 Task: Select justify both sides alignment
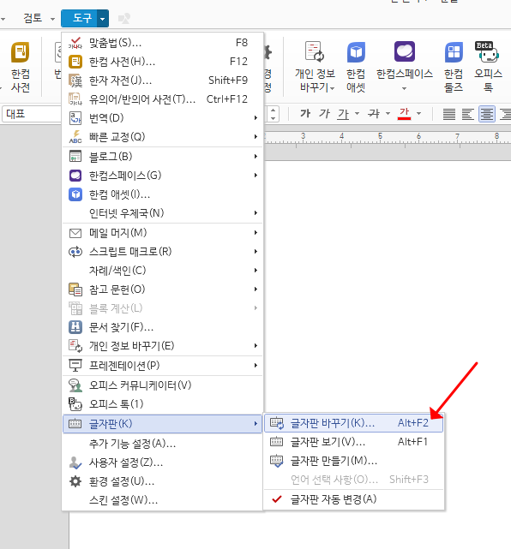click(449, 114)
